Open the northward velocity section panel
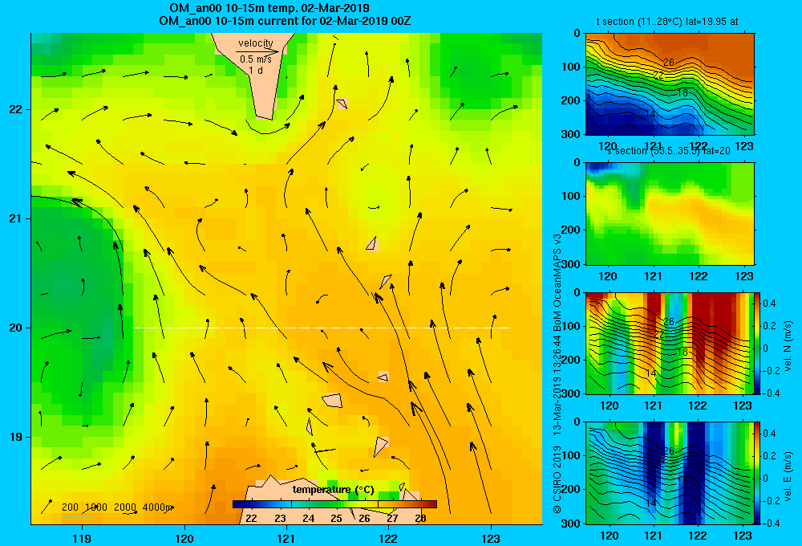Viewport: 802px width, 546px height. pos(670,343)
